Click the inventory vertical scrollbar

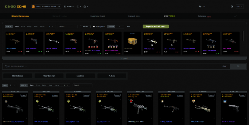[x=243, y=36]
